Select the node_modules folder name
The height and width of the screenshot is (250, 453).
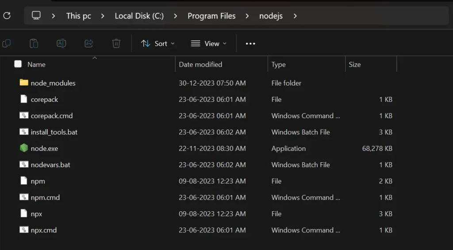tap(53, 83)
